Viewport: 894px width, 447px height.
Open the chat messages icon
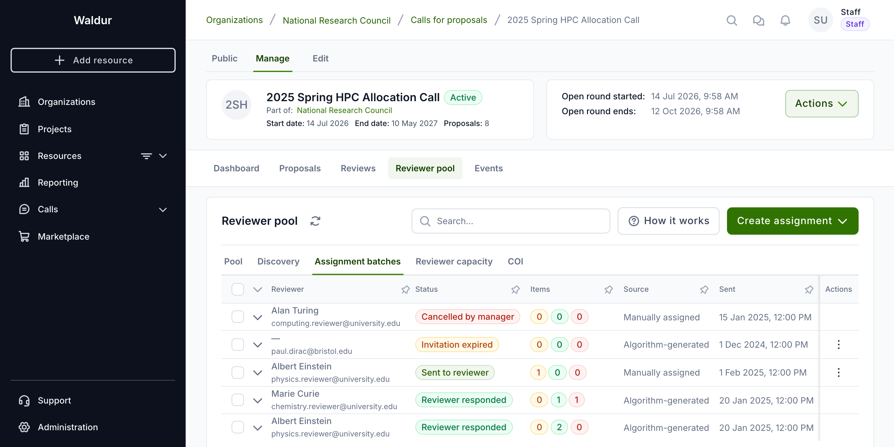click(x=758, y=20)
